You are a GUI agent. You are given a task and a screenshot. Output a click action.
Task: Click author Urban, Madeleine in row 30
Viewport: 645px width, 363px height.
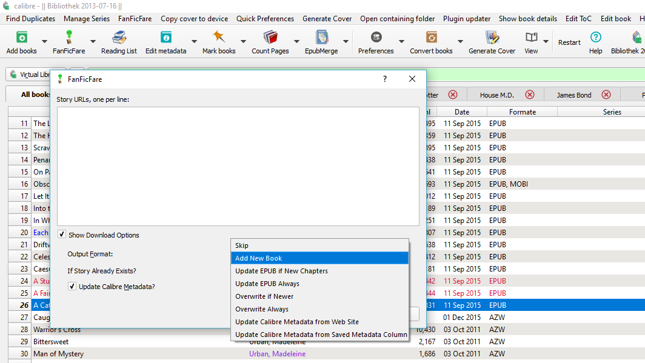pos(277,353)
